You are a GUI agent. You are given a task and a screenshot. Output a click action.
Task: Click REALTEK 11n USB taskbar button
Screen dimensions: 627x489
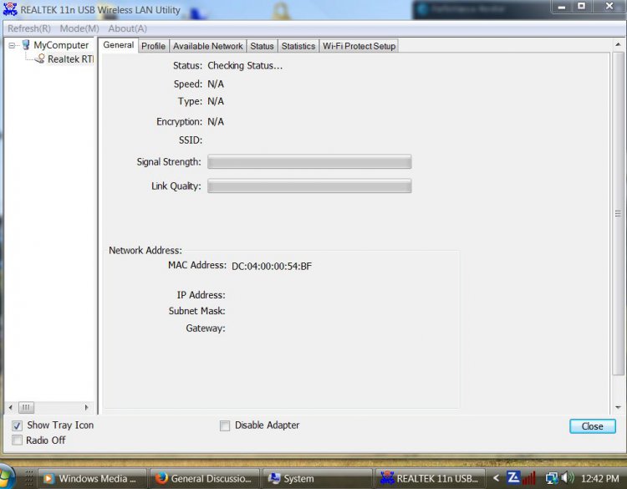pos(431,479)
